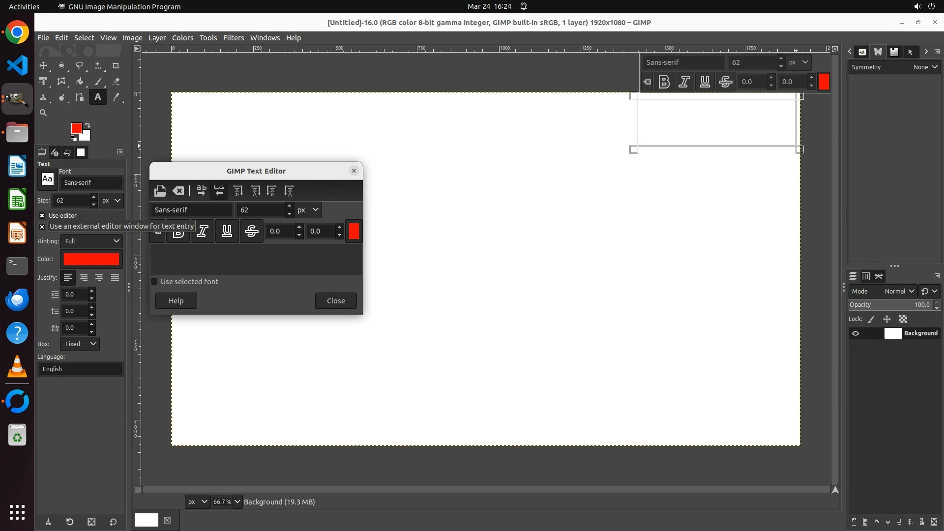This screenshot has height=531, width=944.
Task: Select the Color Picker eyedropper tool
Action: pyautogui.click(x=116, y=97)
